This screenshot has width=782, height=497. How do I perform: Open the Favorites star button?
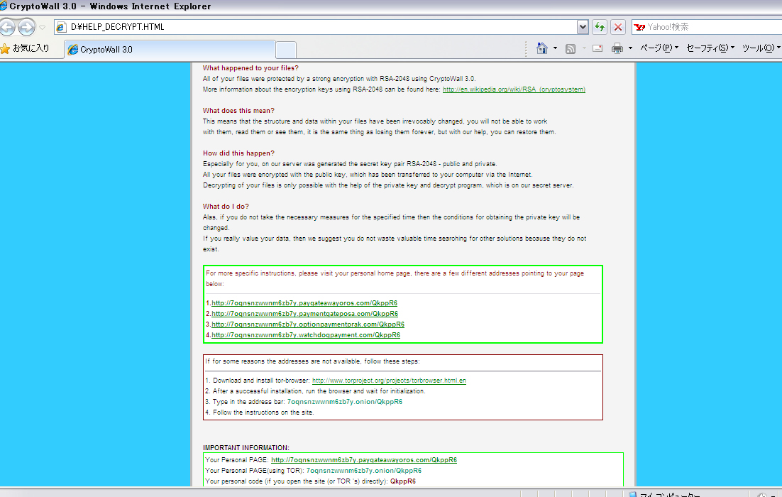point(25,48)
